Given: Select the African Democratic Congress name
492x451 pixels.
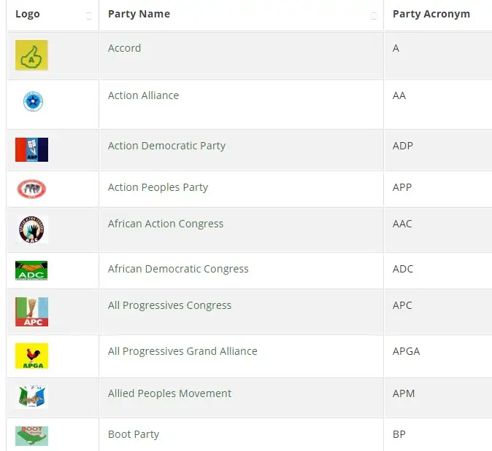Looking at the screenshot, I should click(178, 269).
